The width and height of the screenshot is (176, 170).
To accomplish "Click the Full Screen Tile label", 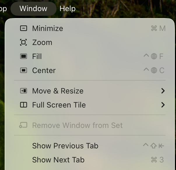I will (x=59, y=105).
